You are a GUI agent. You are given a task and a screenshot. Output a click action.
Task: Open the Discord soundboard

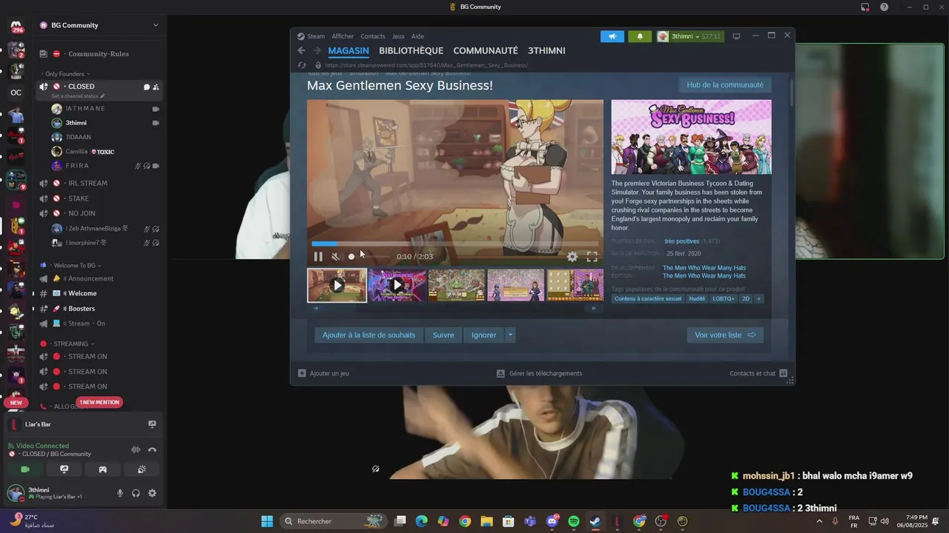(x=142, y=469)
